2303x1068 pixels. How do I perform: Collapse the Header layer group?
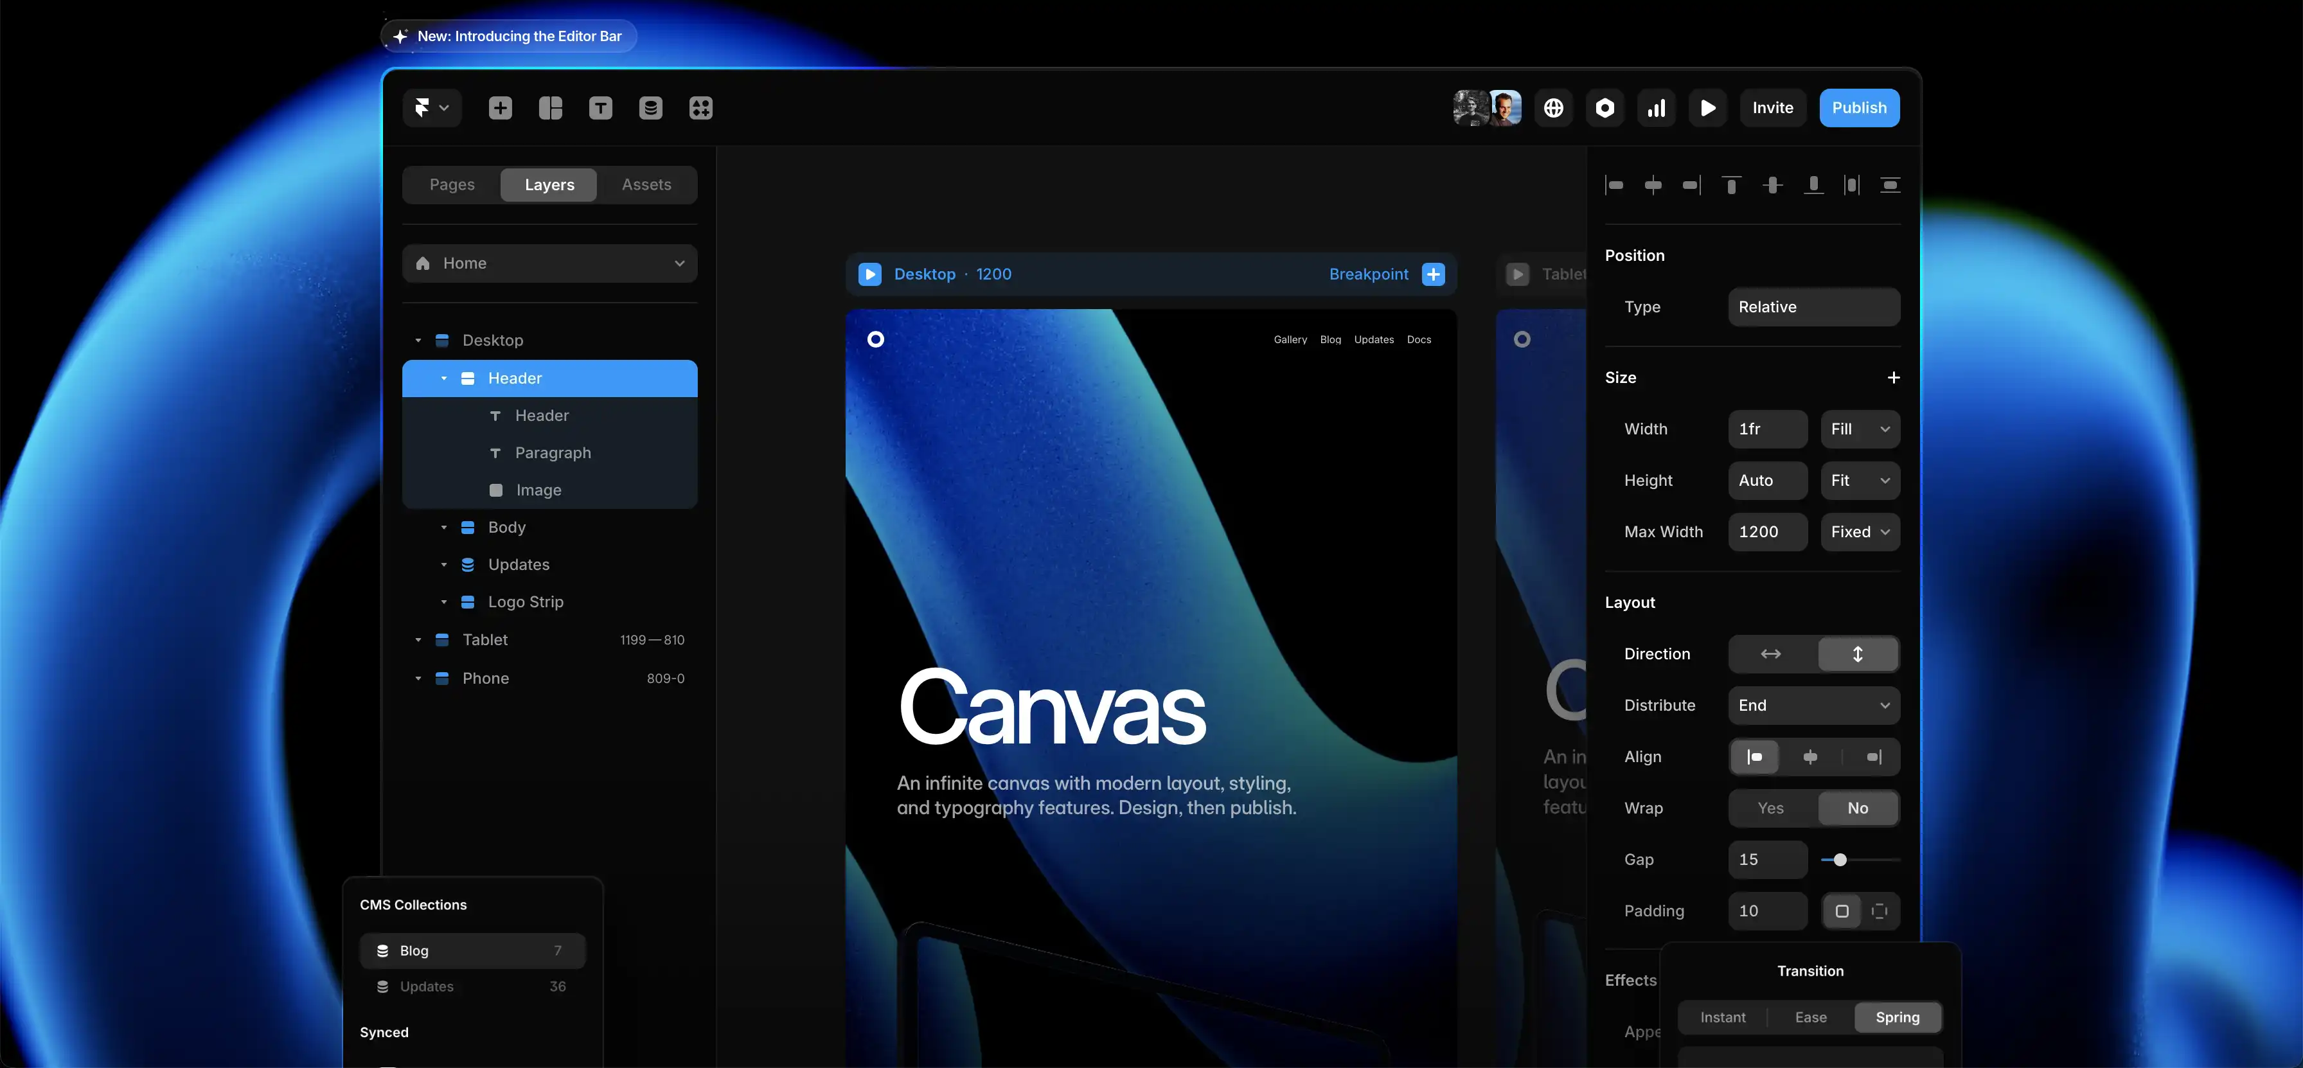tap(443, 379)
